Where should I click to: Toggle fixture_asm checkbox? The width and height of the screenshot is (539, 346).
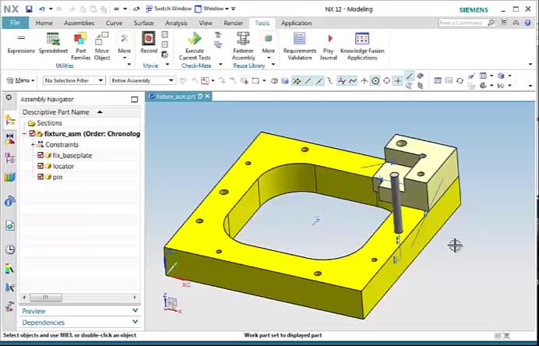coord(32,133)
